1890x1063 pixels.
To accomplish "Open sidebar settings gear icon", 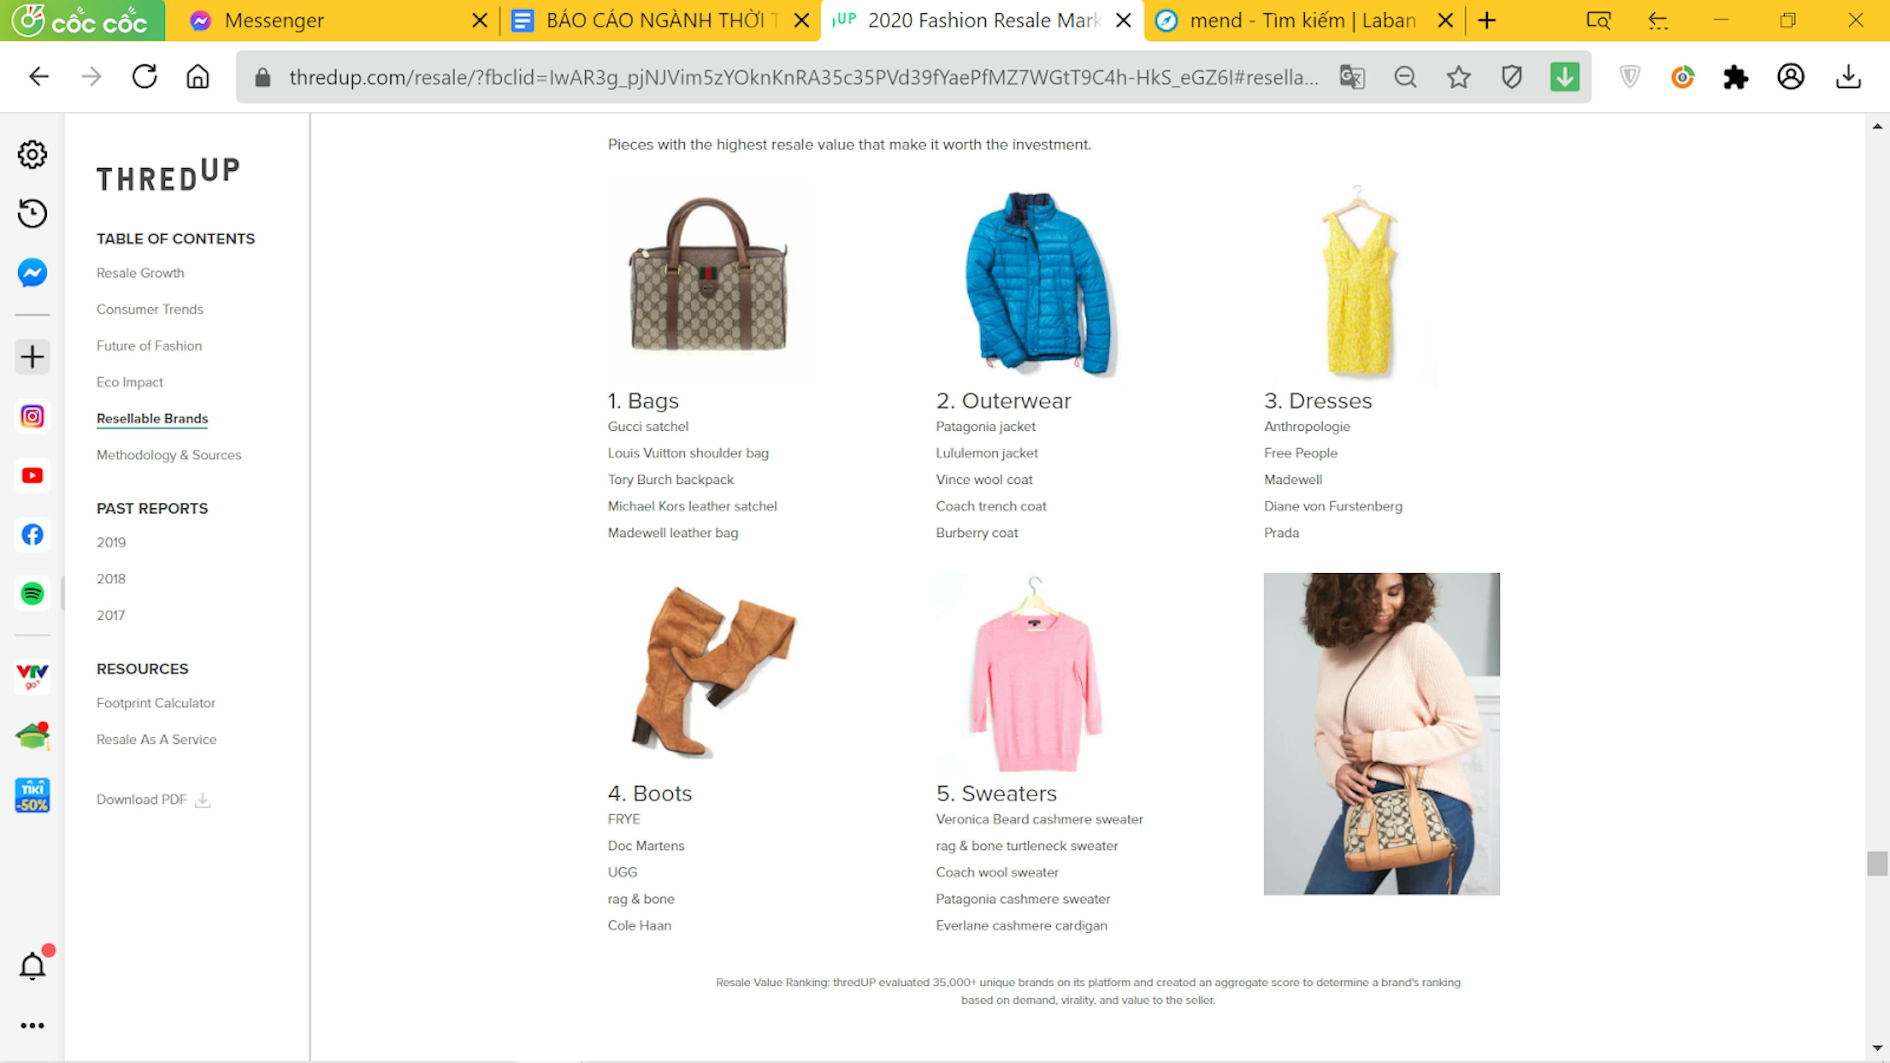I will (x=32, y=155).
